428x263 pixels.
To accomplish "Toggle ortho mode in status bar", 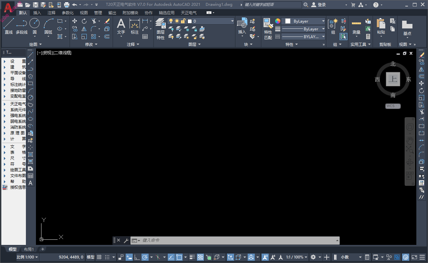I will (137, 257).
